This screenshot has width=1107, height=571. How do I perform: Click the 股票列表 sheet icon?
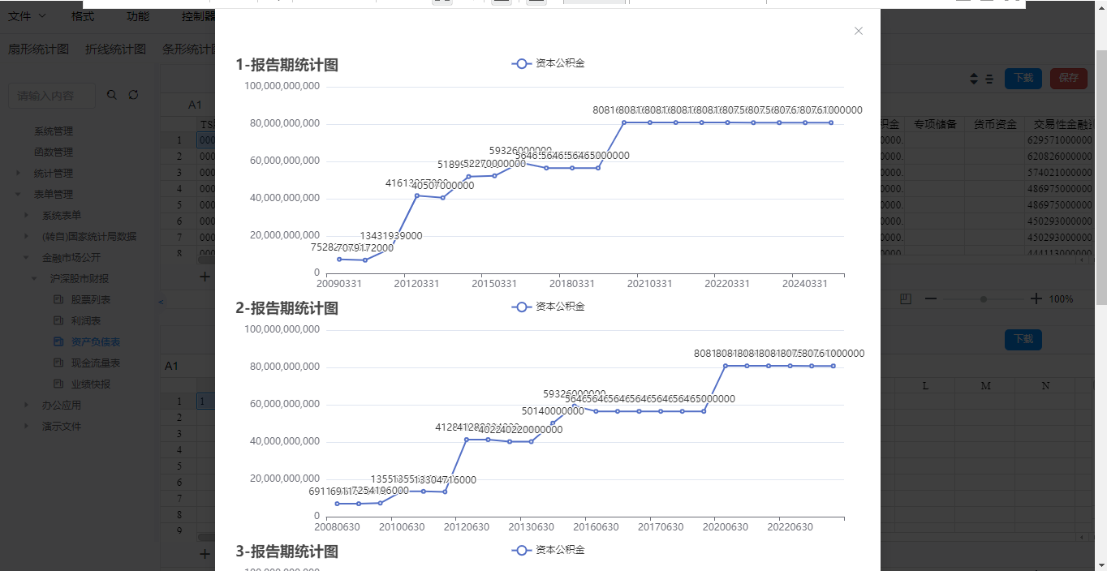pyautogui.click(x=58, y=300)
